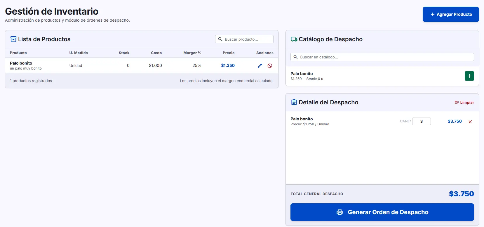Click Limpiar to clear dispatch detail
The height and width of the screenshot is (227, 484).
tap(464, 103)
